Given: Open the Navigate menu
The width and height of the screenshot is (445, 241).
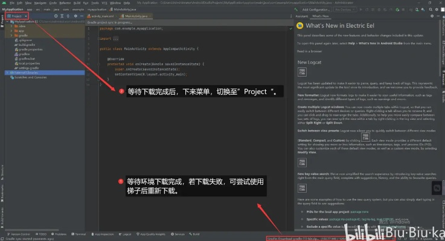Looking at the screenshot, I should 40,3.
